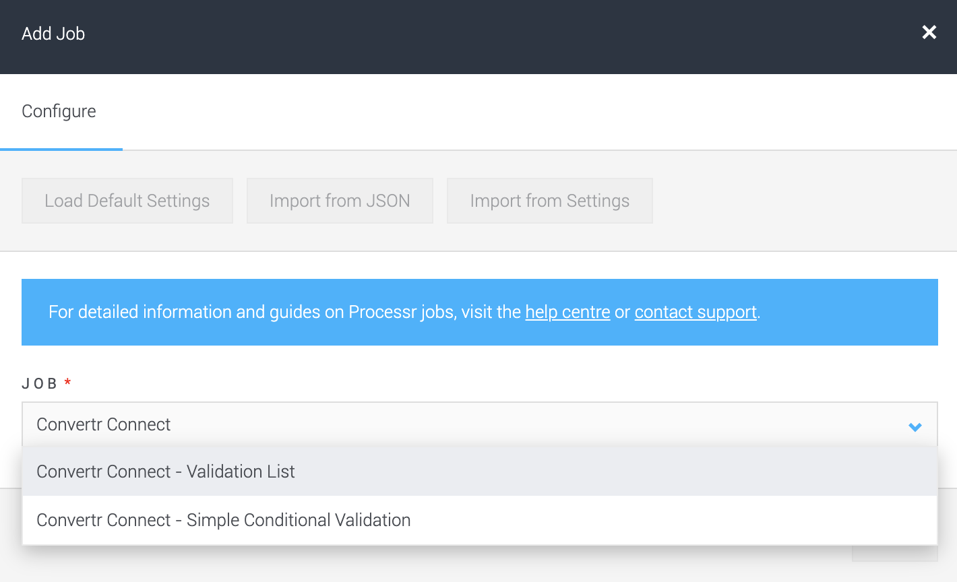
Task: Click the Add Job title text
Action: coord(53,34)
